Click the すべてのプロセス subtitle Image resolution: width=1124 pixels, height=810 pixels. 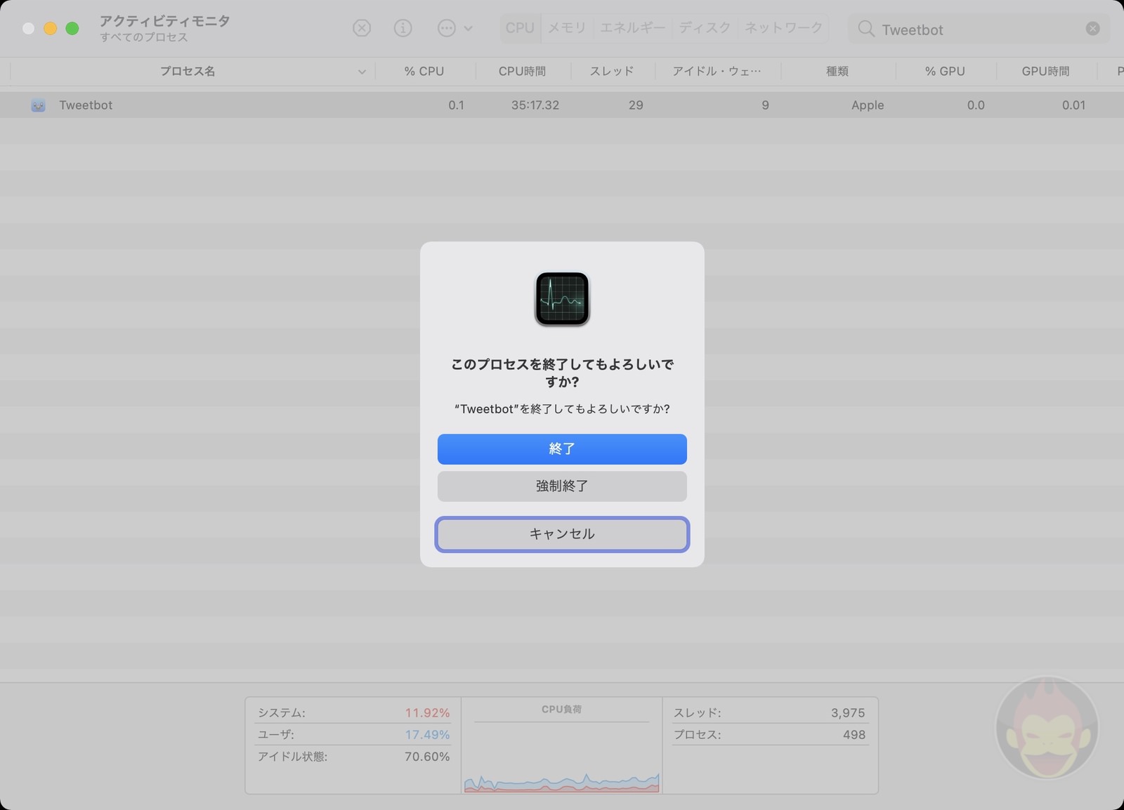click(x=144, y=37)
